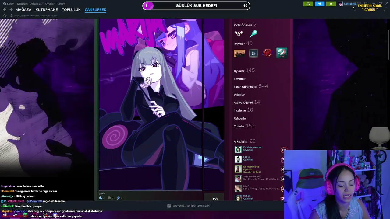
Task: Open friend hilalQ's avatar
Action: [238, 189]
